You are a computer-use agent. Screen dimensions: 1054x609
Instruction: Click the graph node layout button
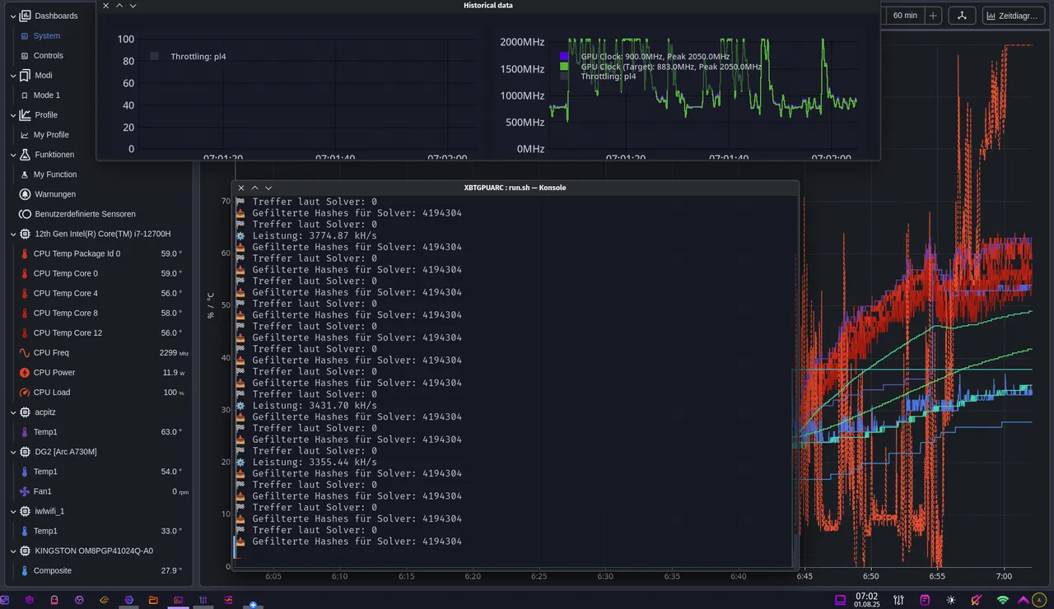[963, 16]
